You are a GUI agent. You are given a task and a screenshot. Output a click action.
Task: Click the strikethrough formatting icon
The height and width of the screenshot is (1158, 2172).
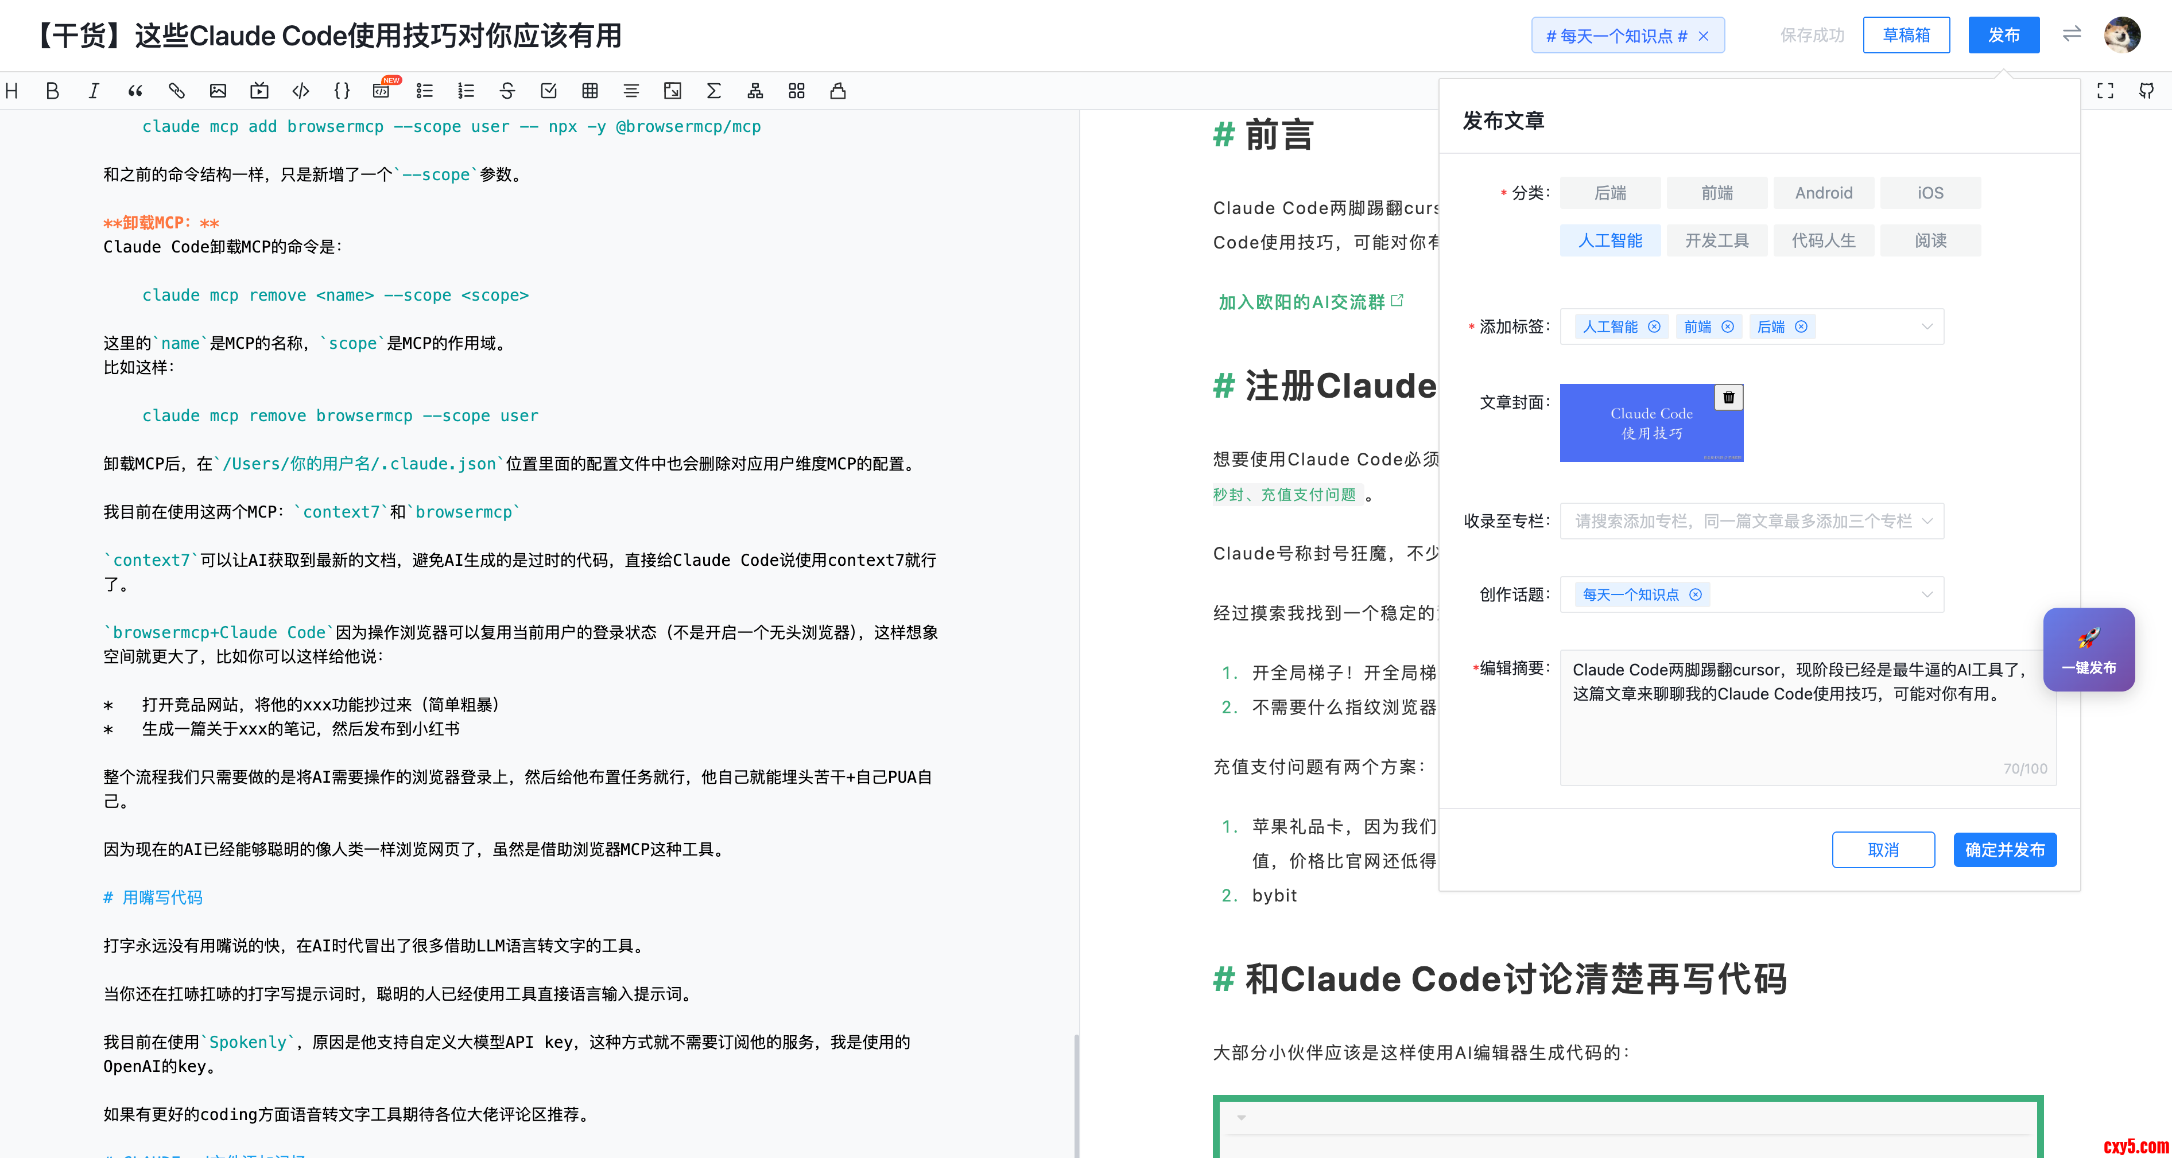tap(507, 91)
